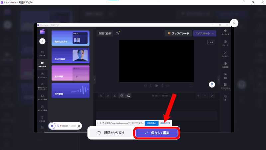Click the round plus add button in sidebar
Viewport: 266px width, 150px height.
coord(42,41)
